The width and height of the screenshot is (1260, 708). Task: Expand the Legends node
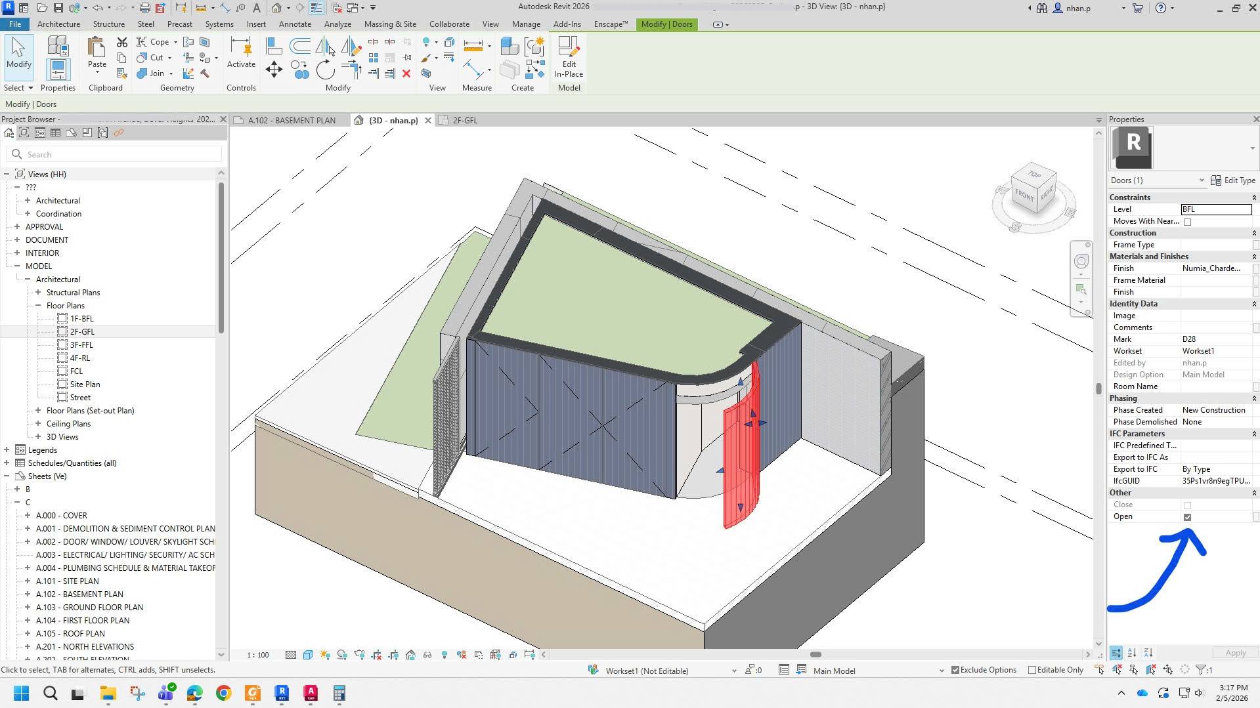click(7, 450)
